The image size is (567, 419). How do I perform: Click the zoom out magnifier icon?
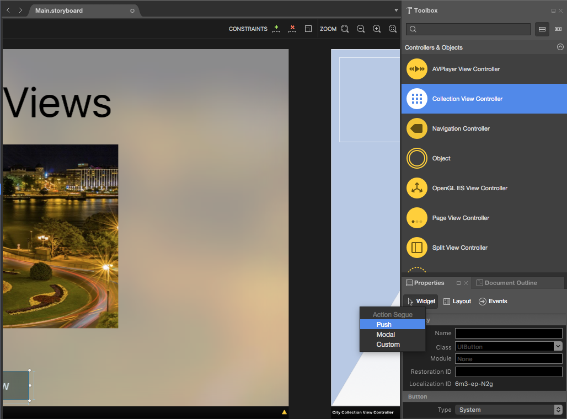click(361, 29)
